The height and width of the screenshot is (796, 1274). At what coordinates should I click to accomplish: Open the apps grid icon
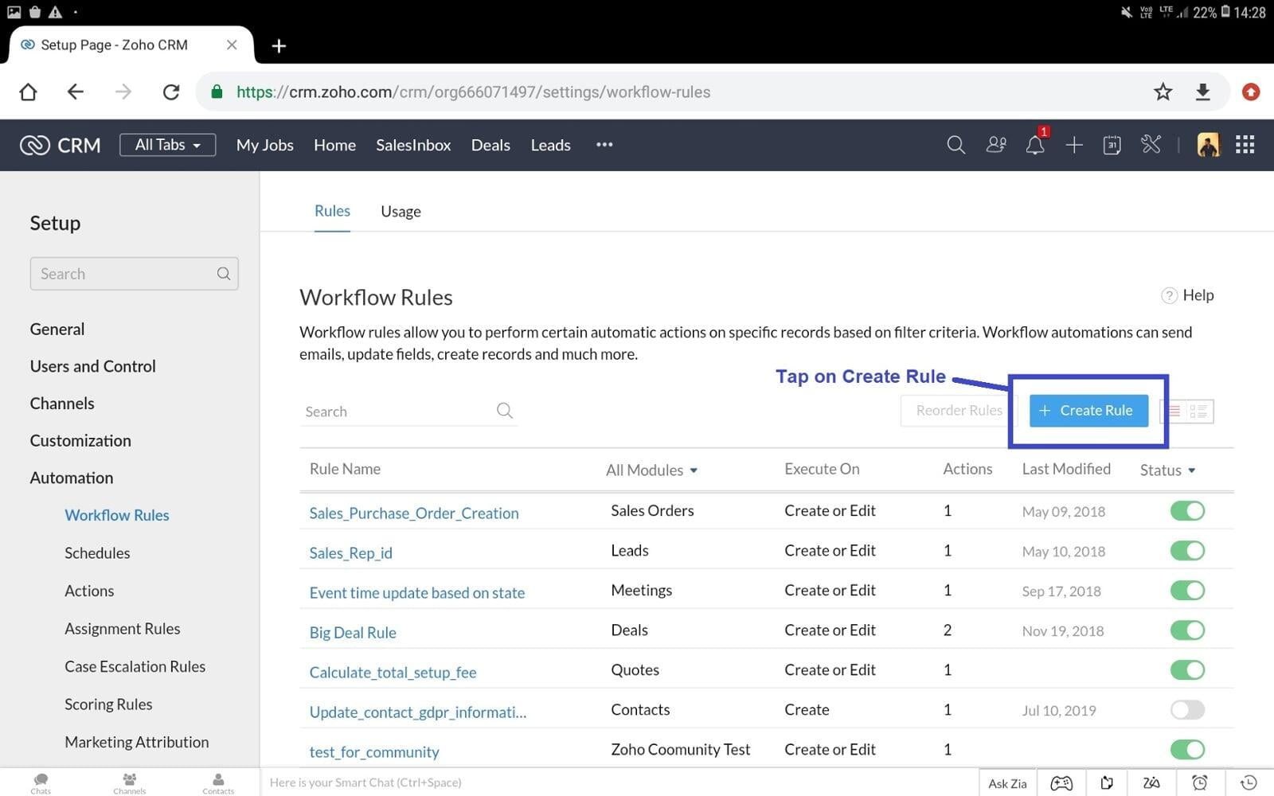[x=1245, y=145]
